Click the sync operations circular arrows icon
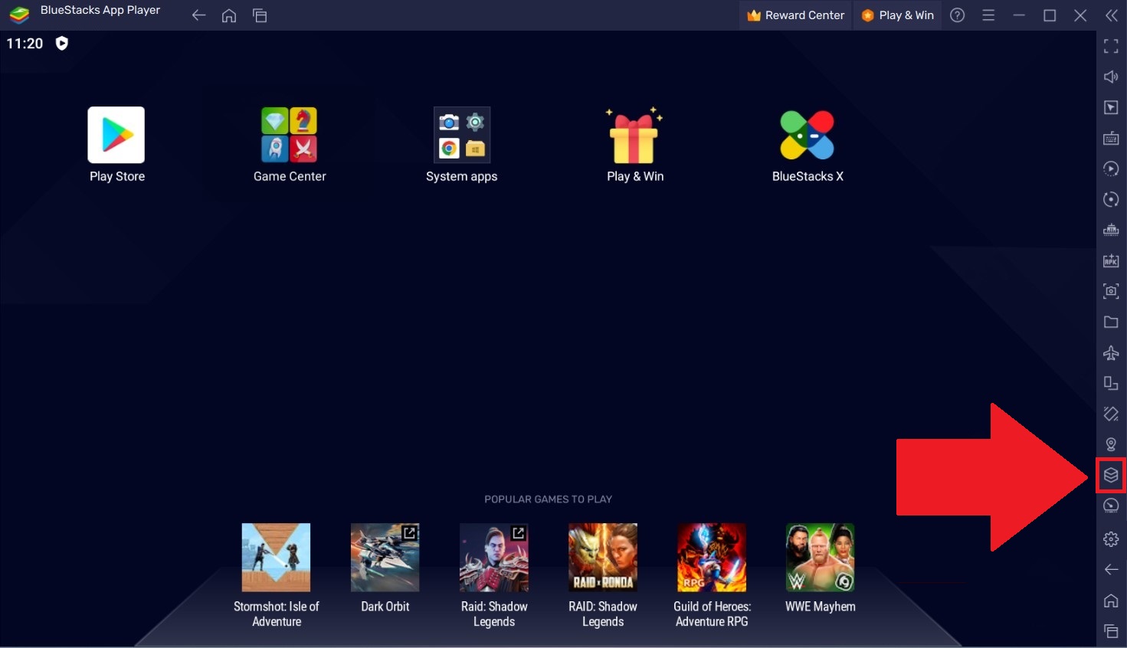The height and width of the screenshot is (648, 1127). [1111, 199]
